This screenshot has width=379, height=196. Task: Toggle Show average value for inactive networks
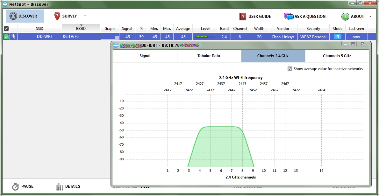point(290,69)
